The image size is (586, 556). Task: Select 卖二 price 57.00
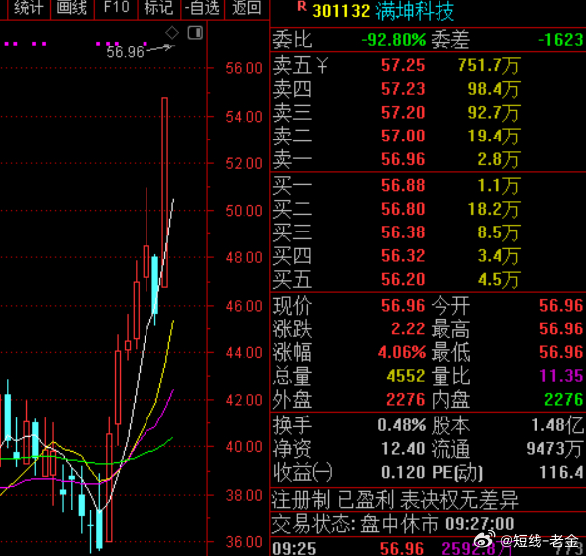click(x=403, y=136)
